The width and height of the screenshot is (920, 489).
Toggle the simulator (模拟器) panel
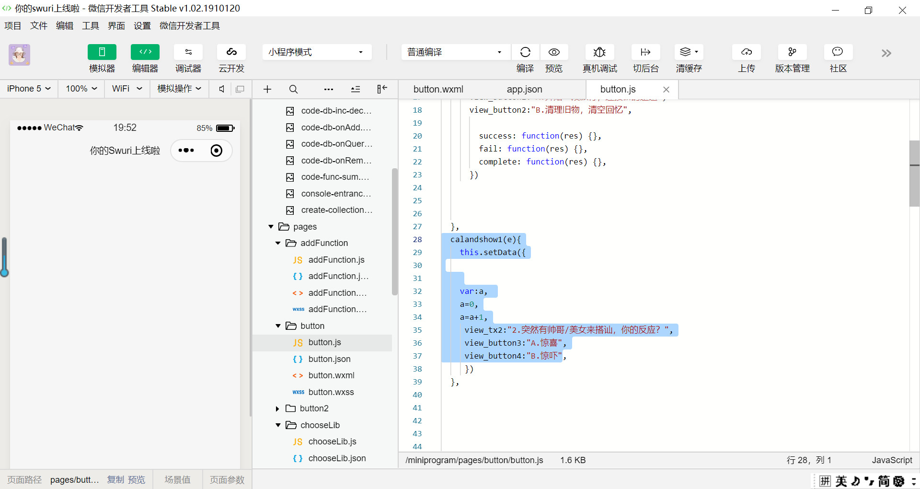pos(102,52)
